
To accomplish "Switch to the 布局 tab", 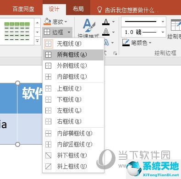I will pos(78,9).
